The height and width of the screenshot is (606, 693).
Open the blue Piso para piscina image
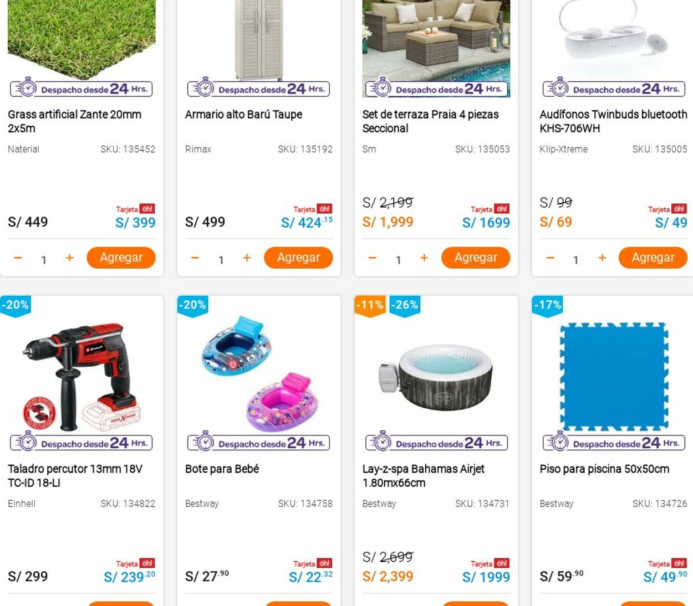(x=614, y=377)
